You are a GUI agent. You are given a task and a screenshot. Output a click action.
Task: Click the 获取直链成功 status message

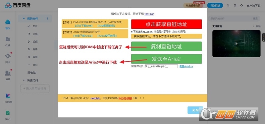point(167,36)
